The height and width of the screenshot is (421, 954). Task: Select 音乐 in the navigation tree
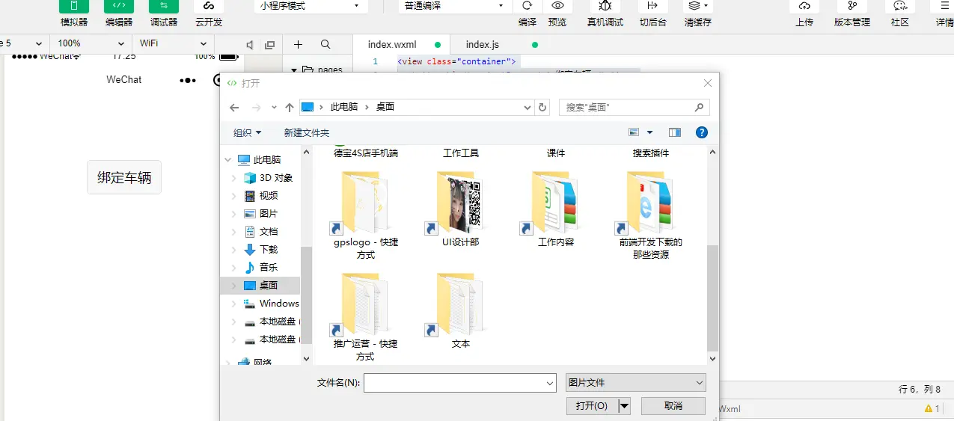269,268
